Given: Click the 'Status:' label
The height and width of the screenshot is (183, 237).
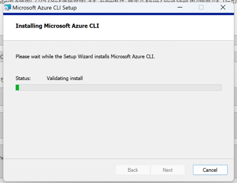Looking at the screenshot, I should point(23,78).
